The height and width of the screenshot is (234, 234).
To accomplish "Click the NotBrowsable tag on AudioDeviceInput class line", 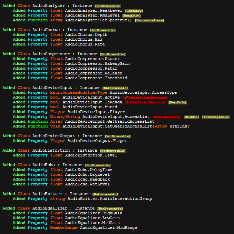I will [115, 88].
